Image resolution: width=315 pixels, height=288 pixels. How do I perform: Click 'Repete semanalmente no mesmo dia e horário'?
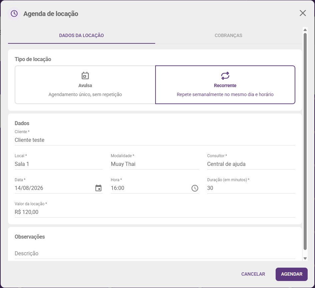225,94
